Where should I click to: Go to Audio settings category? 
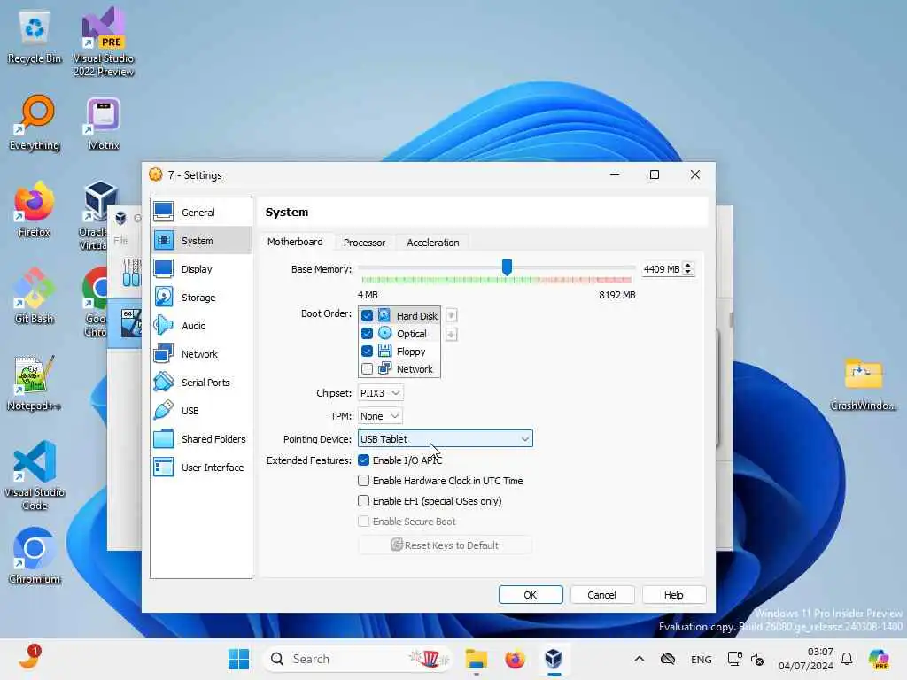tap(201, 326)
